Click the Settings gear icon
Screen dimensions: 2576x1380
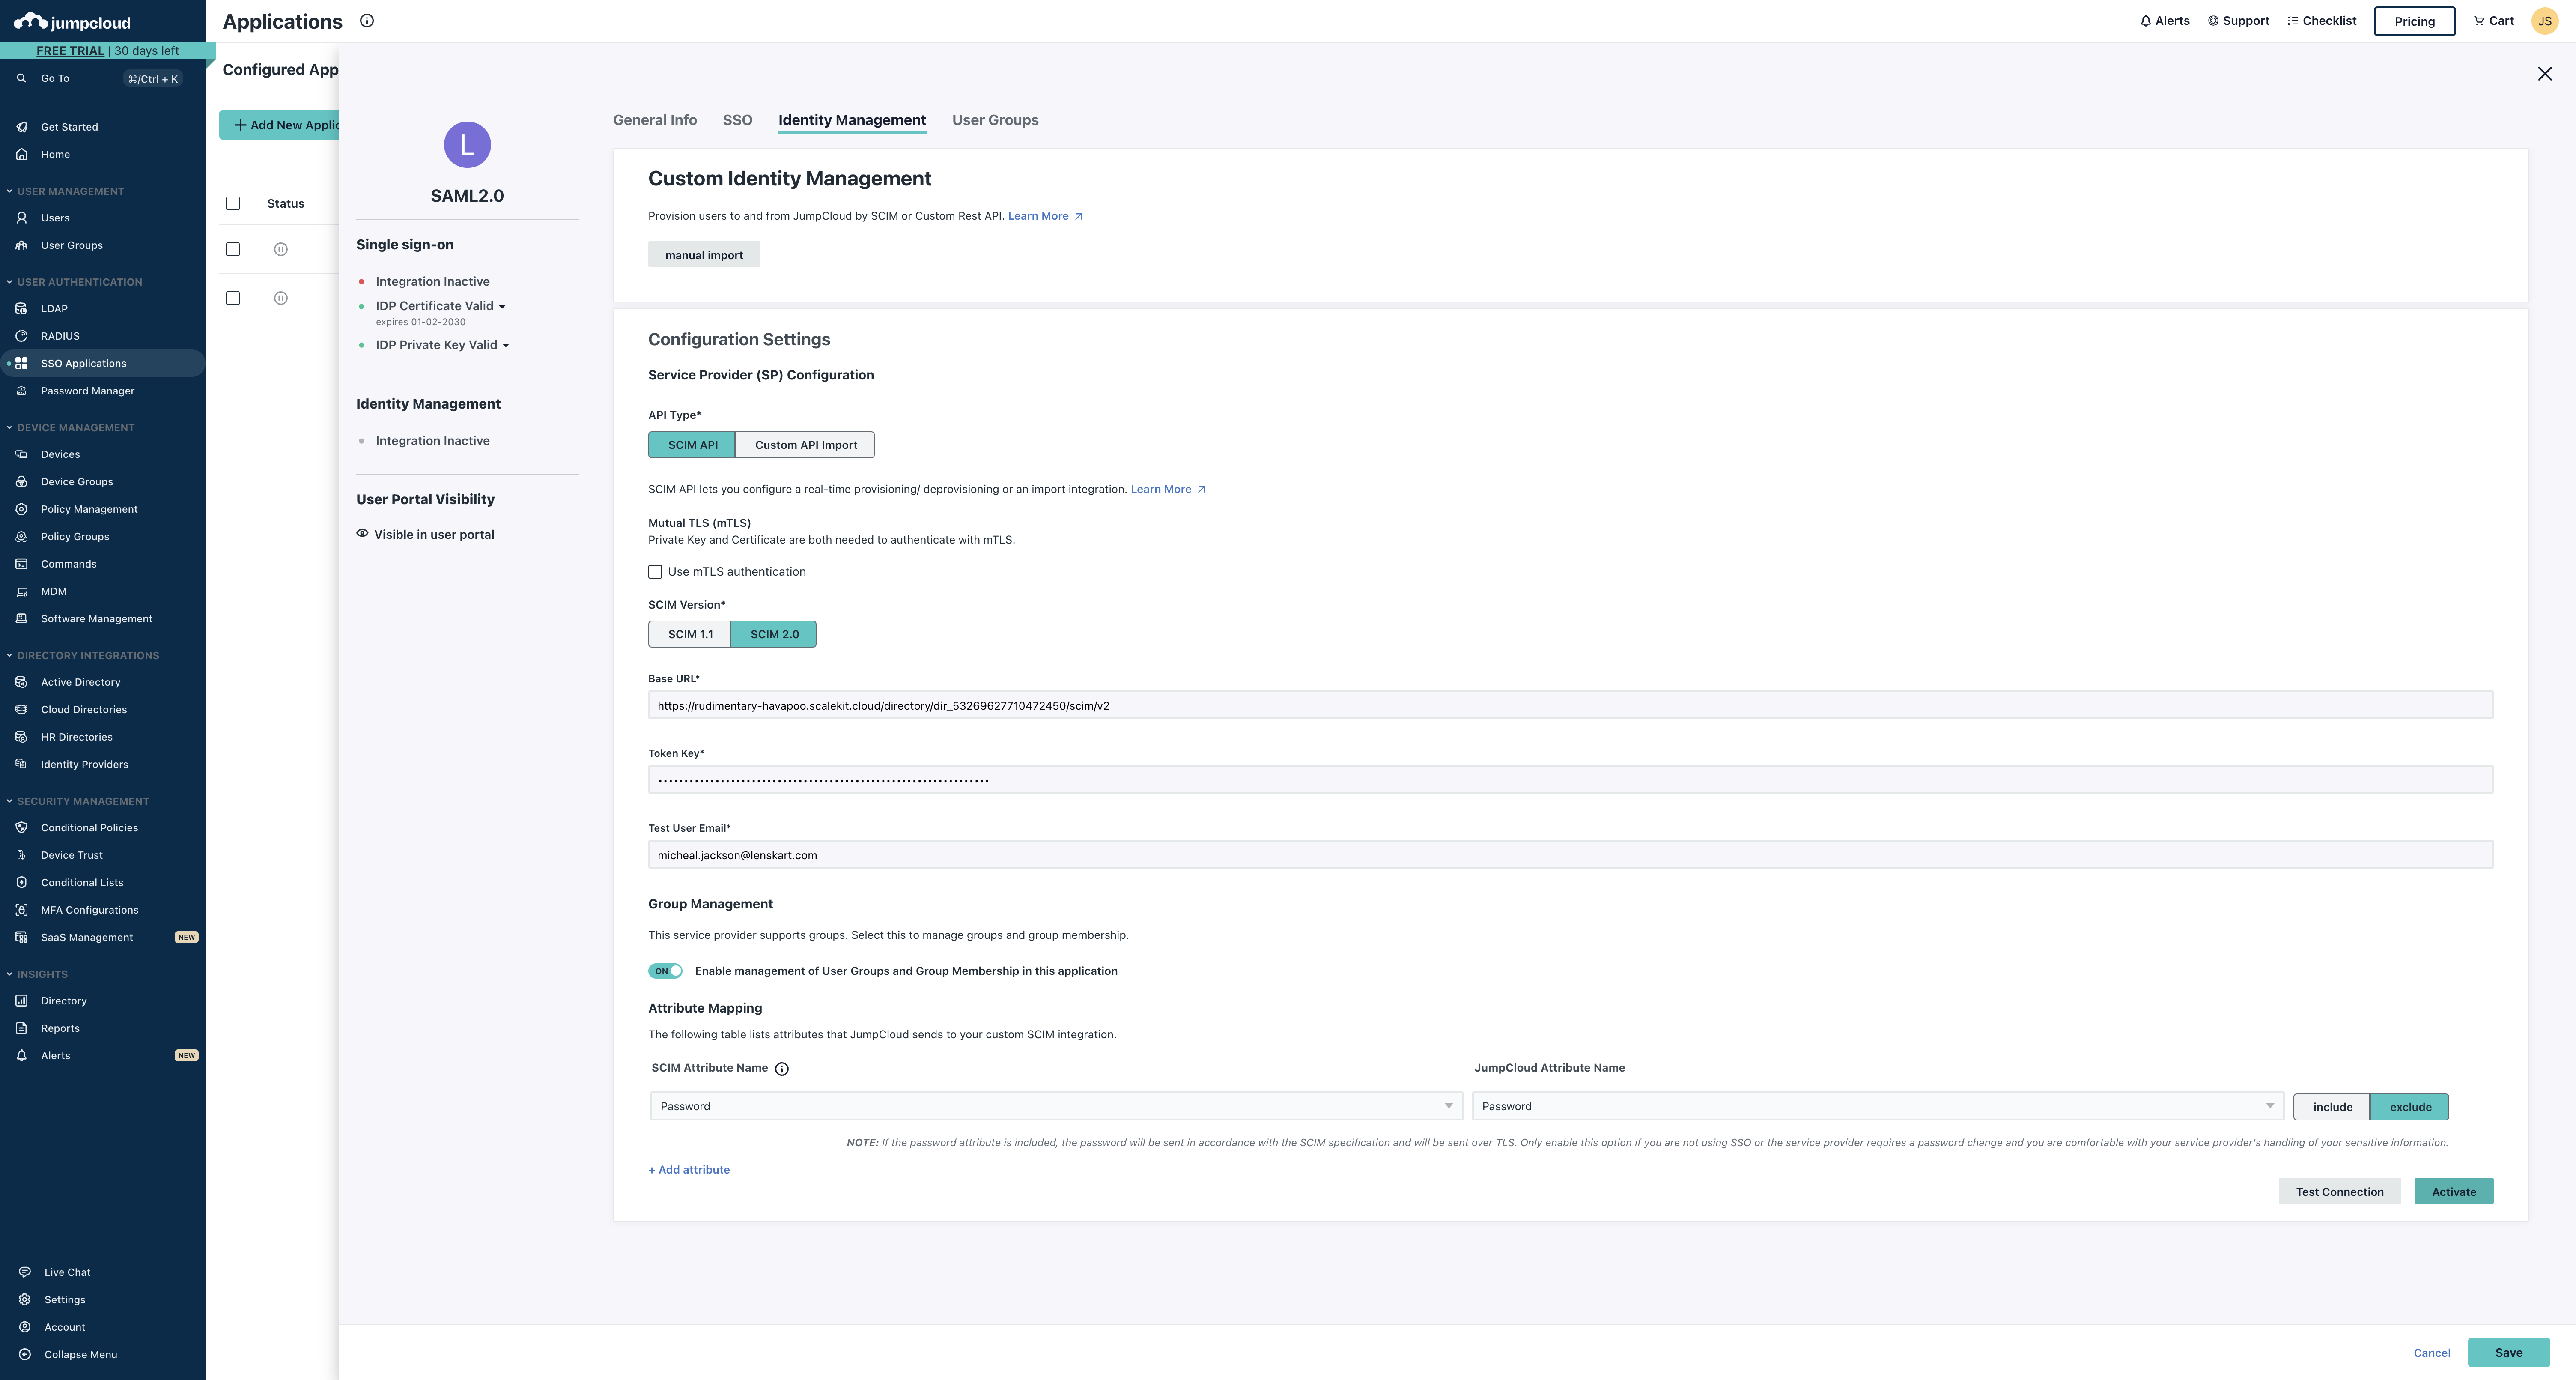tap(25, 1300)
